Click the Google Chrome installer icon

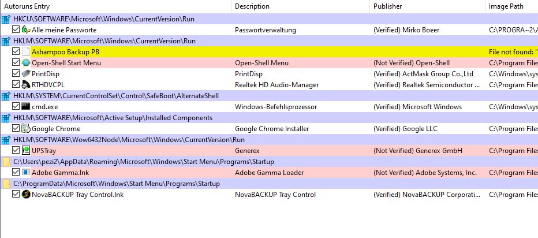26,129
